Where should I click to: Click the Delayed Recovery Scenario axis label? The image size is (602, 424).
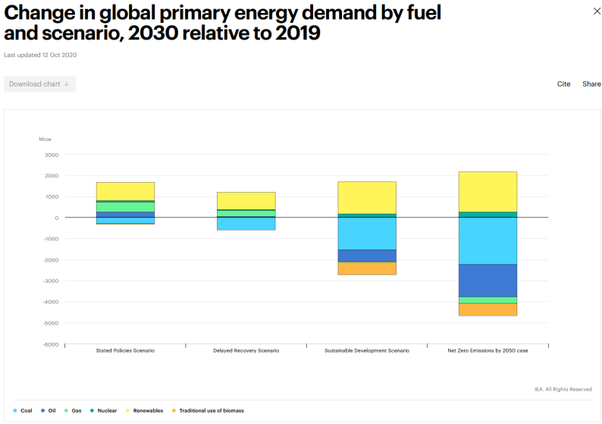tap(246, 350)
